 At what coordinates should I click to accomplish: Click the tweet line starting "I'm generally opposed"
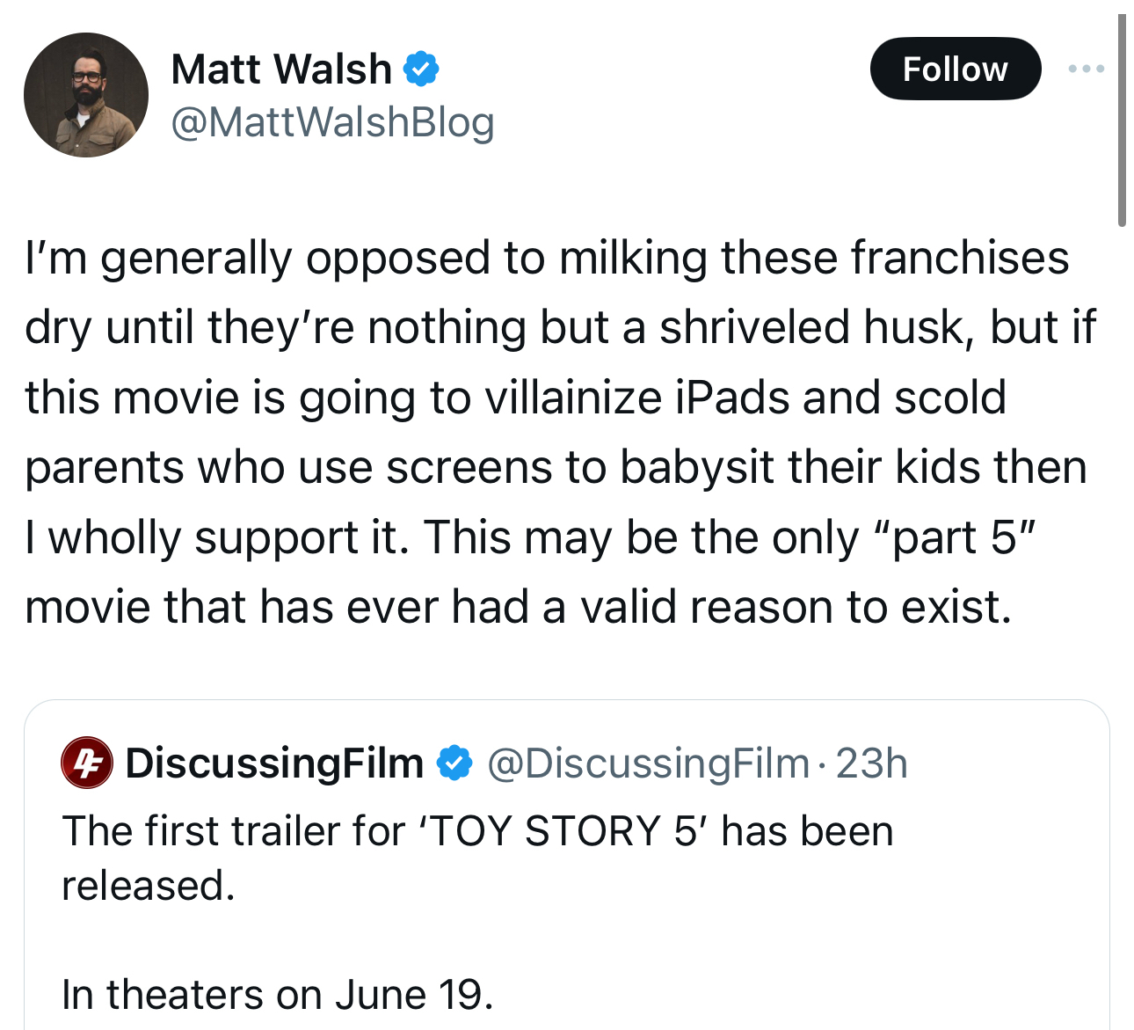click(546, 258)
